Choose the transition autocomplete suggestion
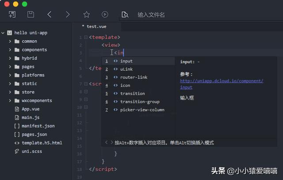The image size is (283, 180). [138, 93]
